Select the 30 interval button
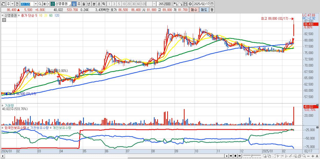 pos(134,4)
